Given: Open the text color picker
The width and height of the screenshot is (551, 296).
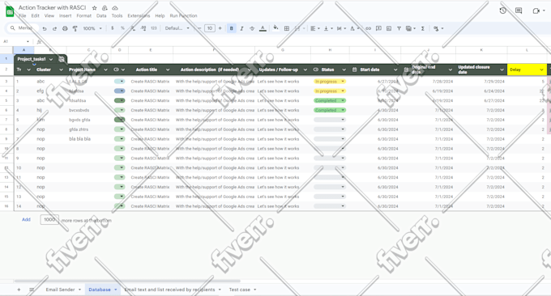Looking at the screenshot, I should [263, 28].
